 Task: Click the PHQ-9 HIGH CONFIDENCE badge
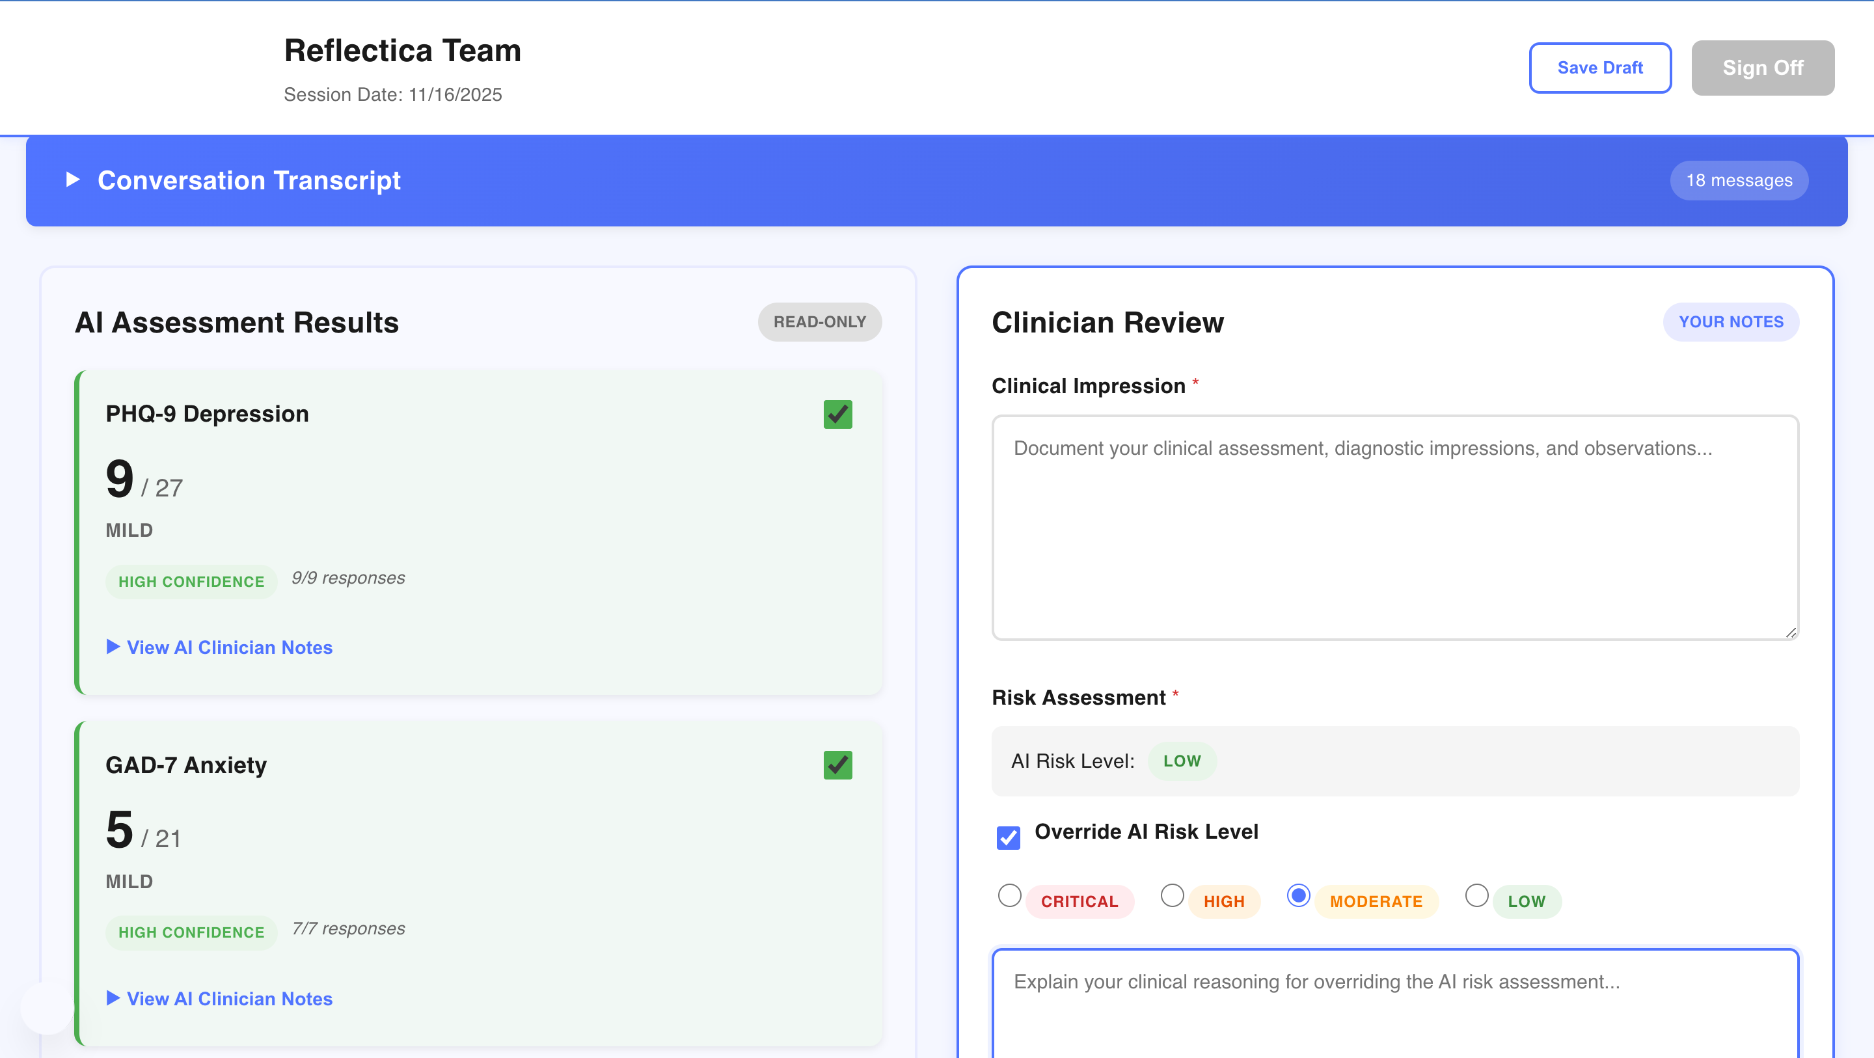191,582
